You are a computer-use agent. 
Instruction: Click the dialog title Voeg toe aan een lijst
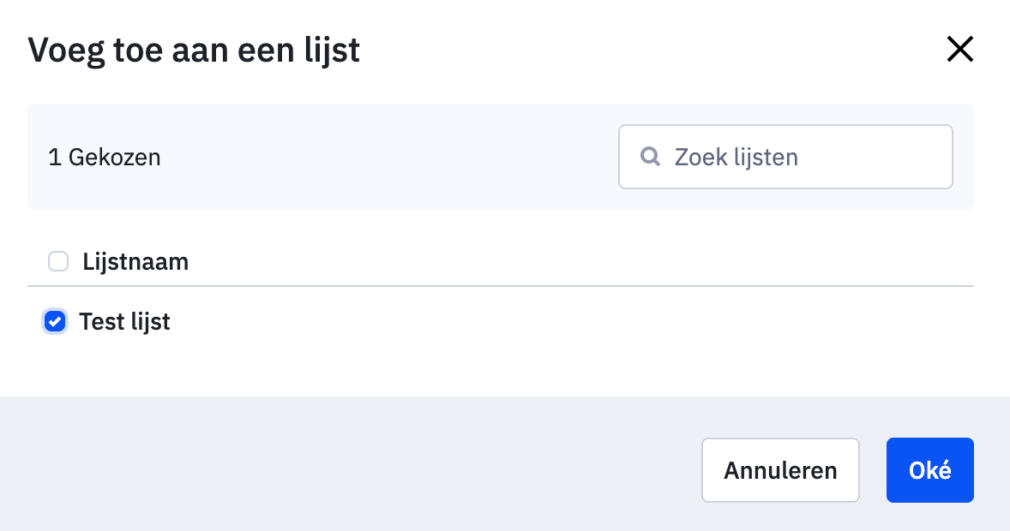195,50
